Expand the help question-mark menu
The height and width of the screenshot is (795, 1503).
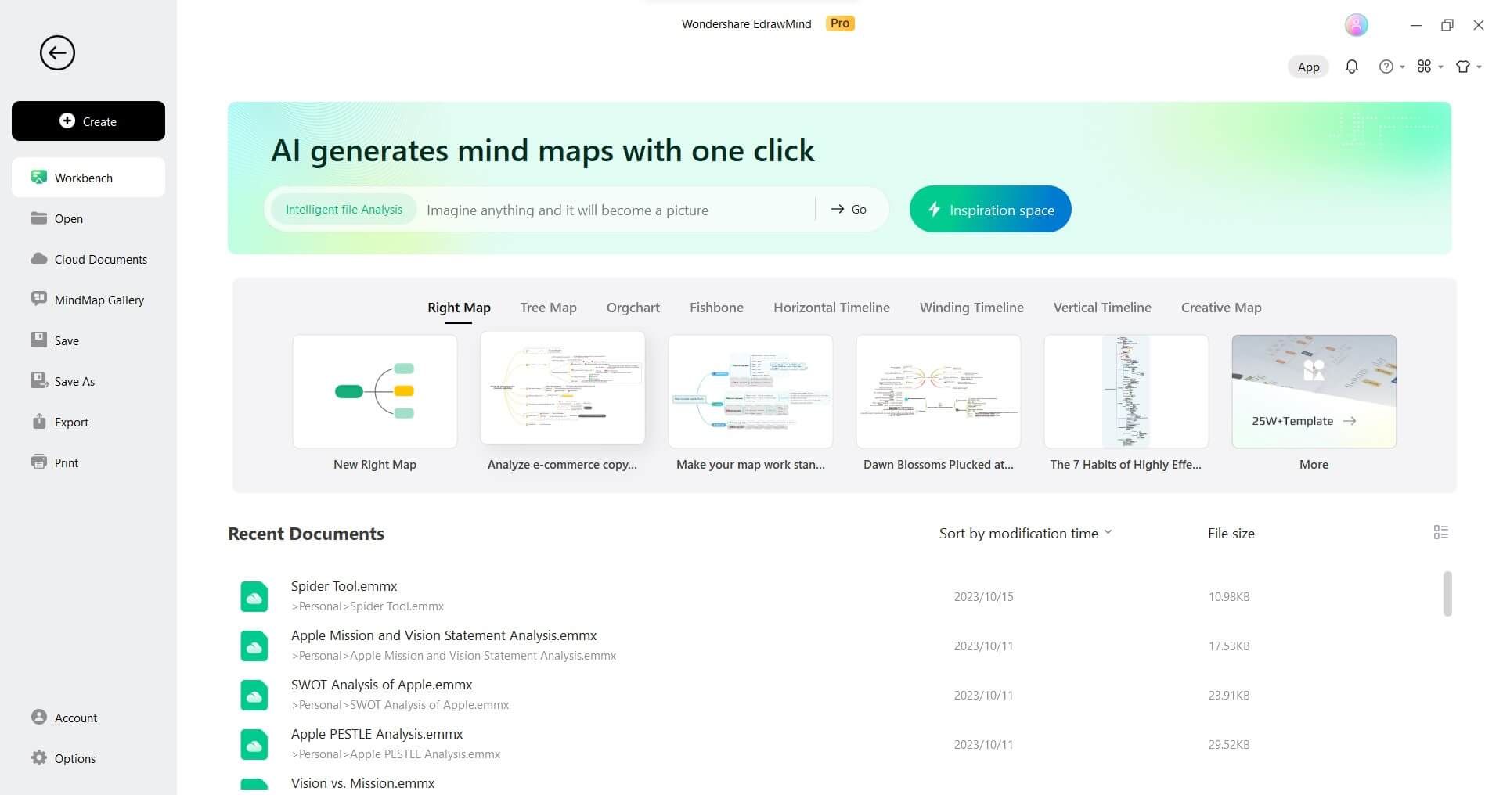(x=1392, y=67)
